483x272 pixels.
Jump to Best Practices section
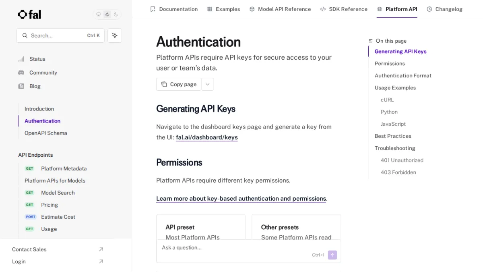point(393,136)
